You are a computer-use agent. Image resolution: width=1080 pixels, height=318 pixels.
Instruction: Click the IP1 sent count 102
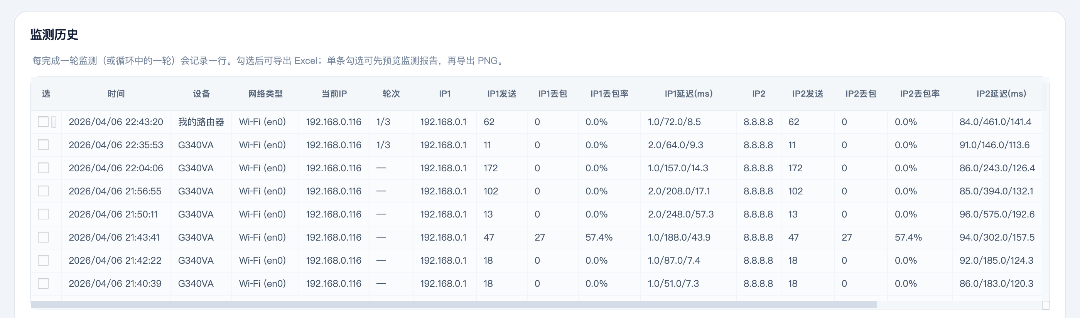491,191
